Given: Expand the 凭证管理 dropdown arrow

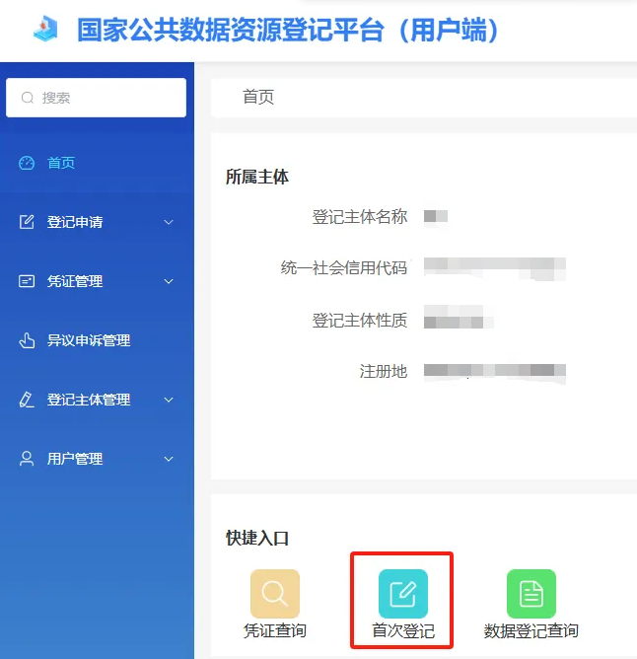Looking at the screenshot, I should point(169,281).
